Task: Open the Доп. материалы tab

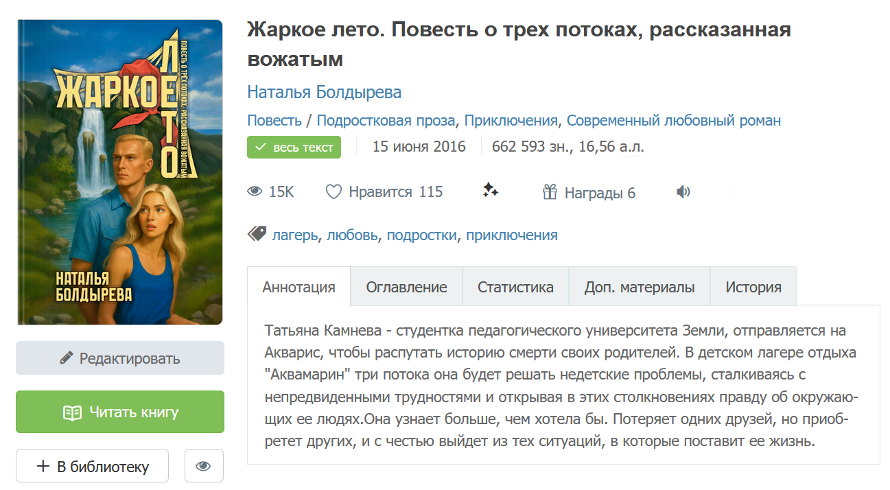Action: tap(639, 287)
